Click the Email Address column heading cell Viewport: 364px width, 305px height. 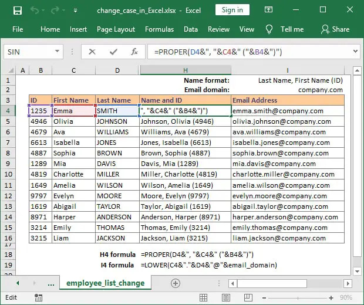coord(288,100)
